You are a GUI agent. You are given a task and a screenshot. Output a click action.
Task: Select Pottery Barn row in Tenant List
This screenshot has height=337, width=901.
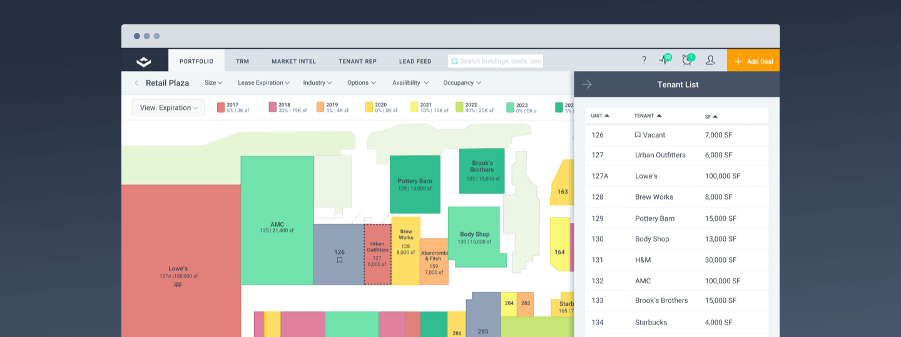pos(676,218)
